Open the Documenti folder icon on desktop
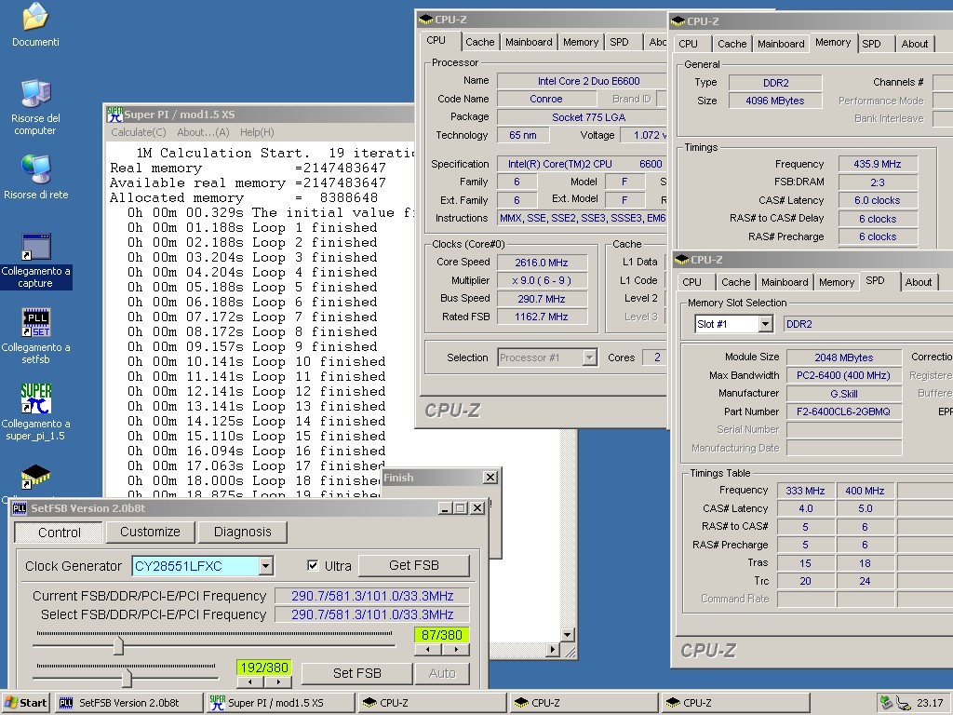Viewport: 953px width, 715px height. coord(35,18)
